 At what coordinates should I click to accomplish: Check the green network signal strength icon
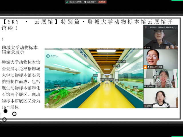point(67,2)
